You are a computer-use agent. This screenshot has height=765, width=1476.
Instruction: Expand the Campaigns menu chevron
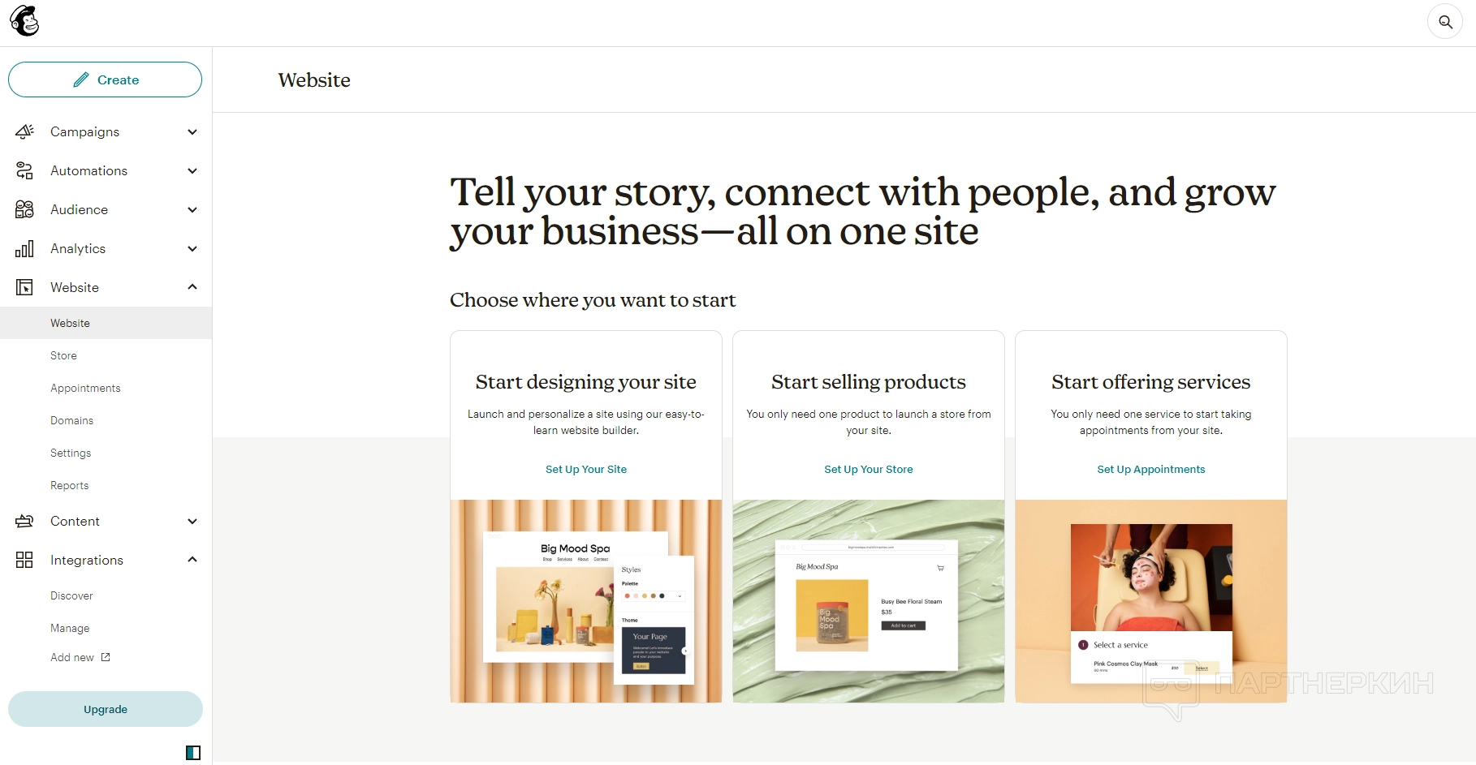tap(192, 131)
